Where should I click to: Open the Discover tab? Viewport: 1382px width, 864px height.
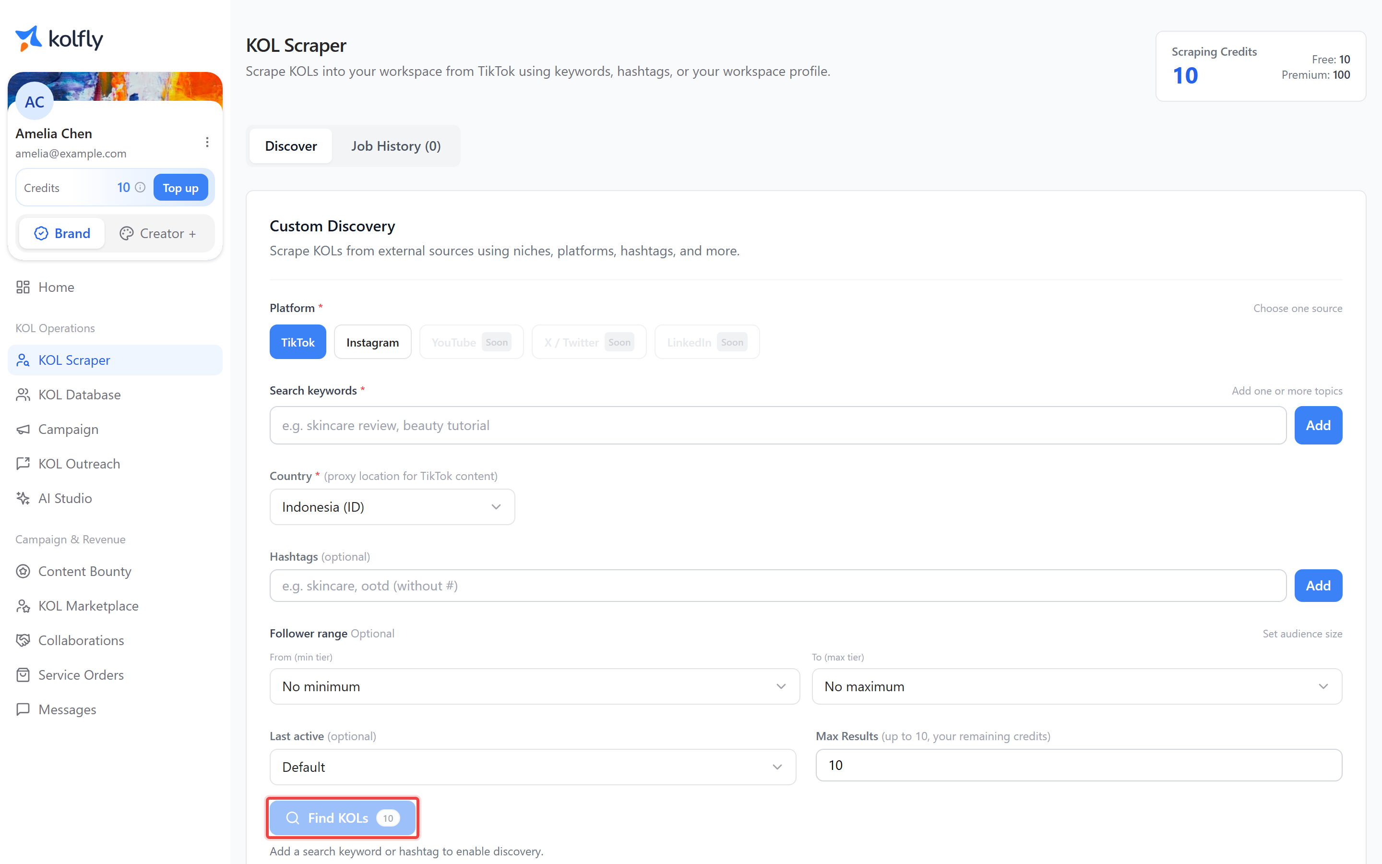click(x=291, y=146)
